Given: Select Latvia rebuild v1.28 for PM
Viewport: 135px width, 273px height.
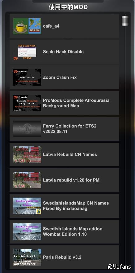Looking at the screenshot, I should tap(64, 180).
